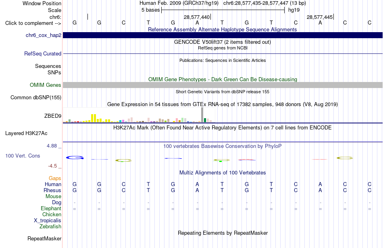Click the RefSeq Curated track label
The height and width of the screenshot is (248, 383).
click(43, 53)
